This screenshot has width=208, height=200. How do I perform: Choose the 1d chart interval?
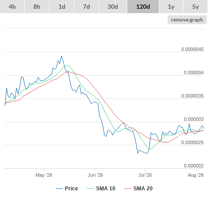pos(62,7)
